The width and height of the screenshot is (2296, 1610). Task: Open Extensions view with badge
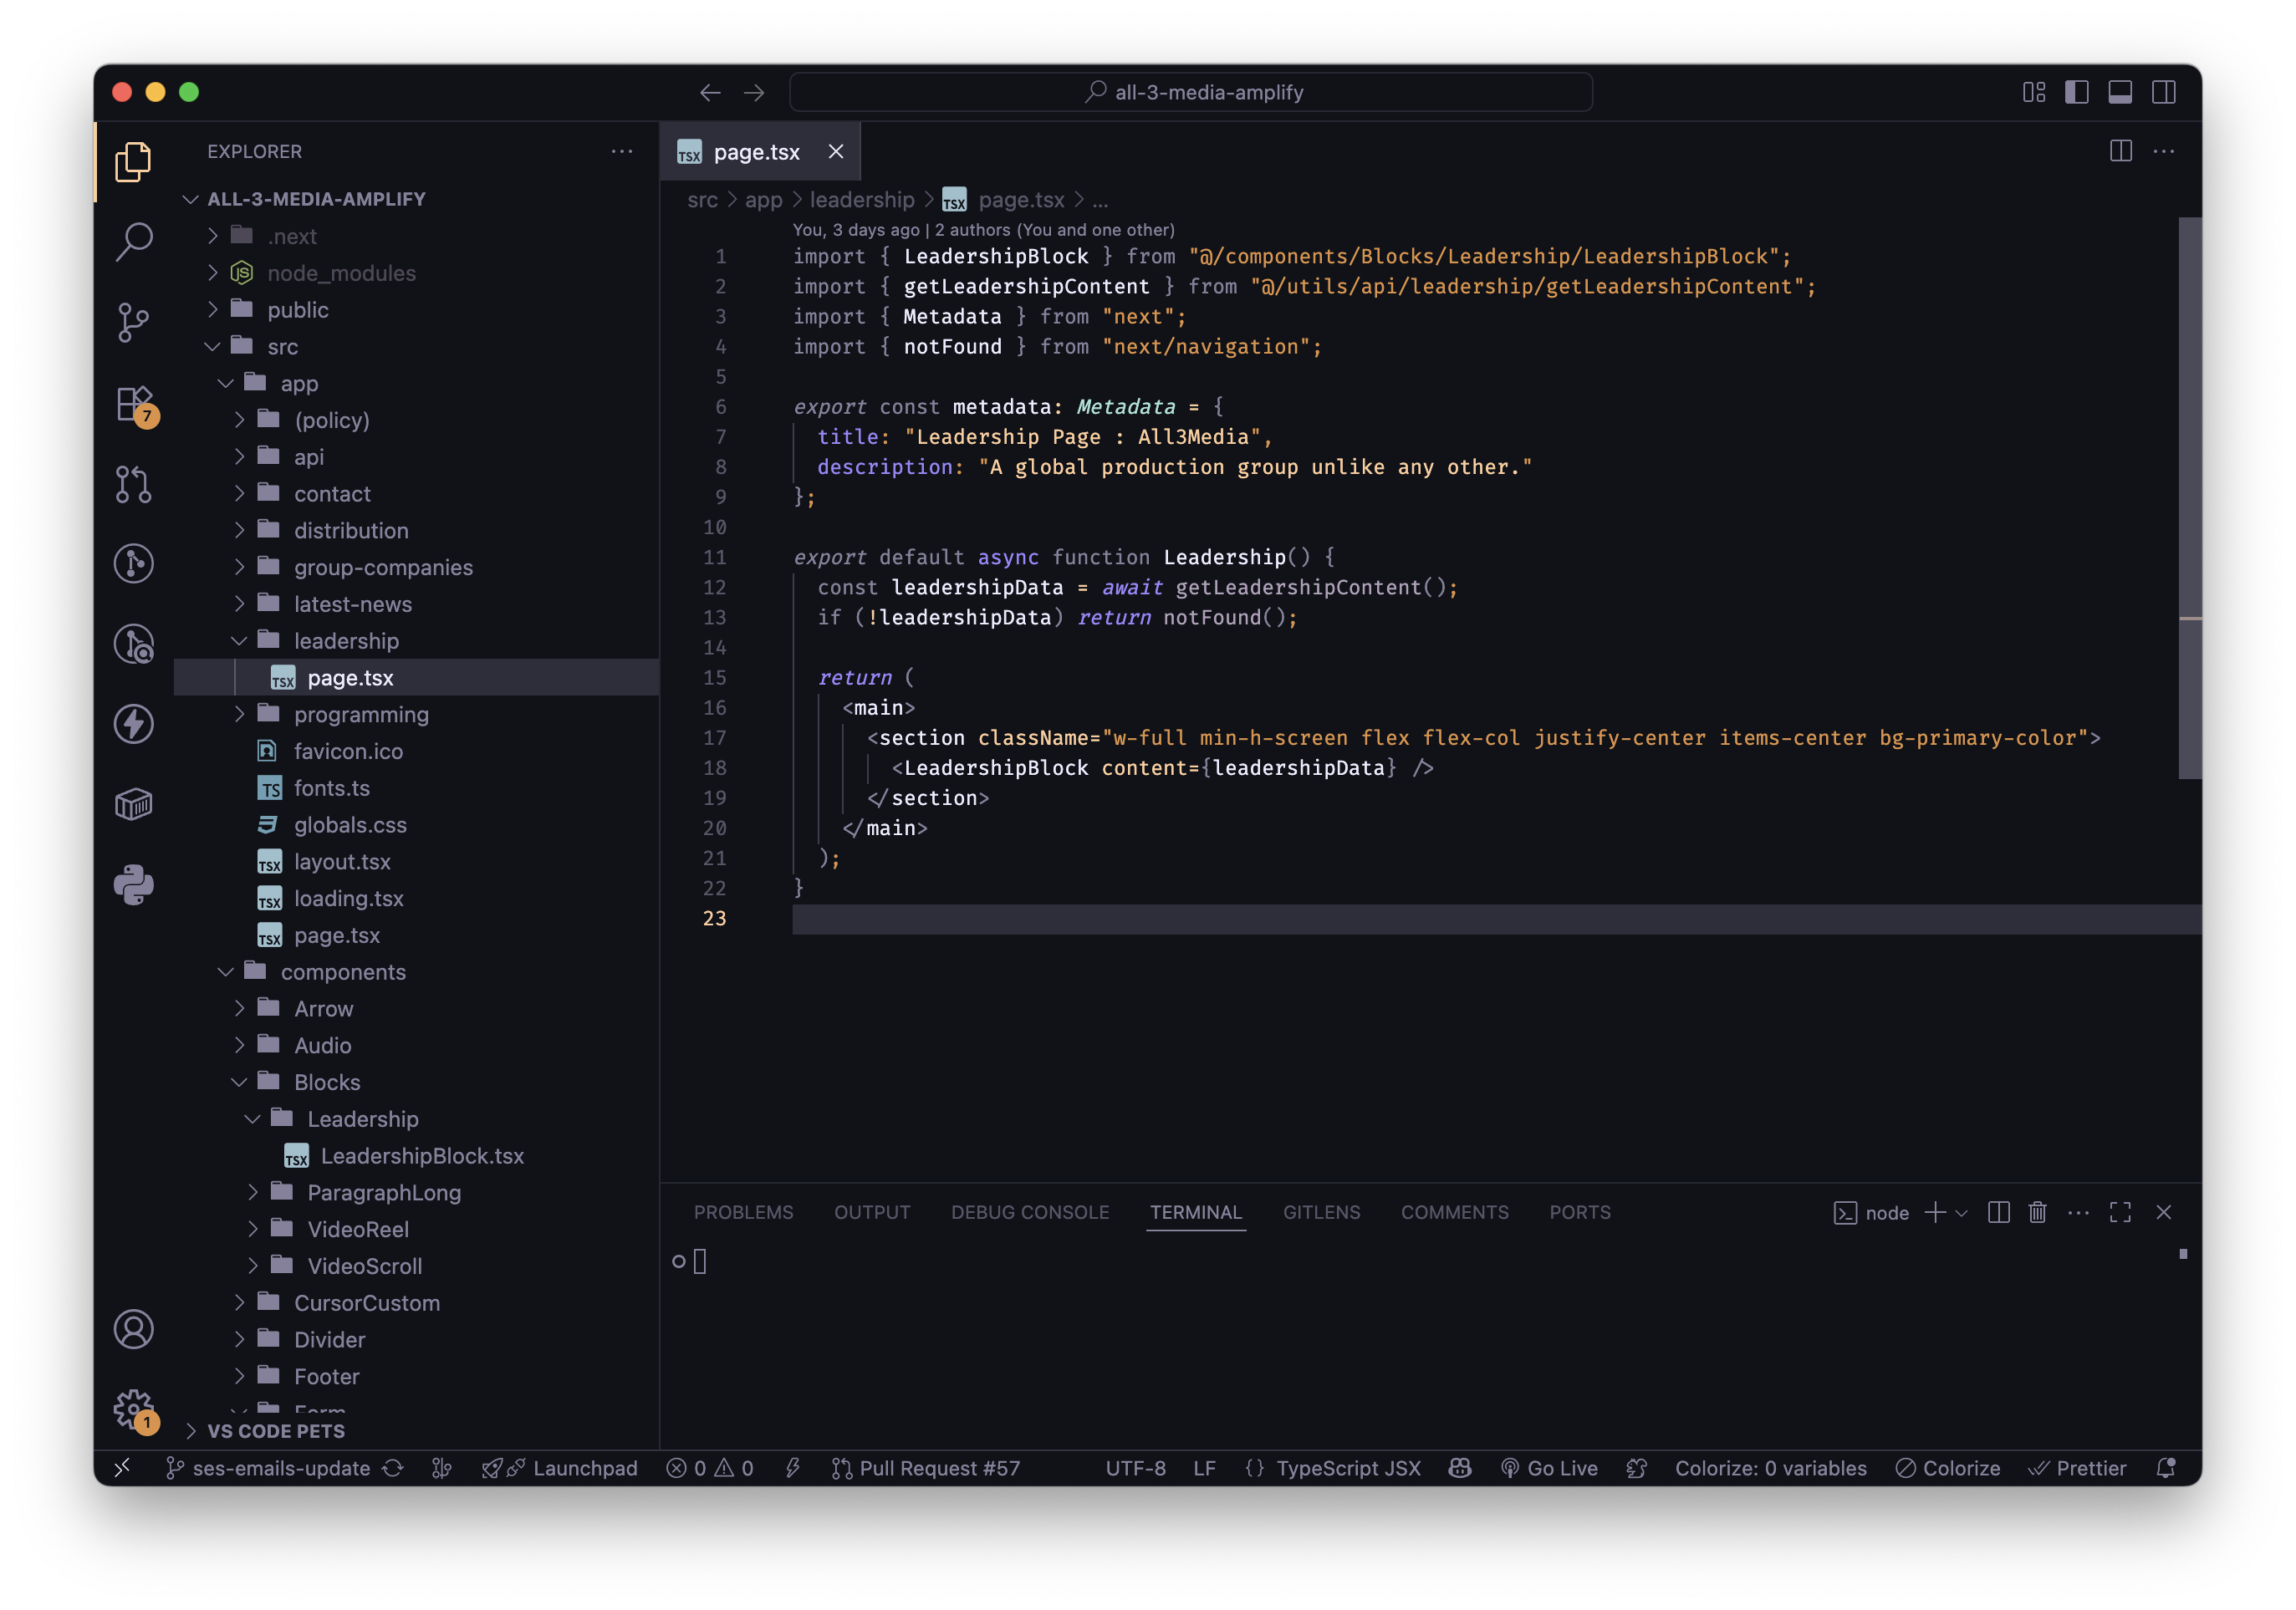[133, 404]
